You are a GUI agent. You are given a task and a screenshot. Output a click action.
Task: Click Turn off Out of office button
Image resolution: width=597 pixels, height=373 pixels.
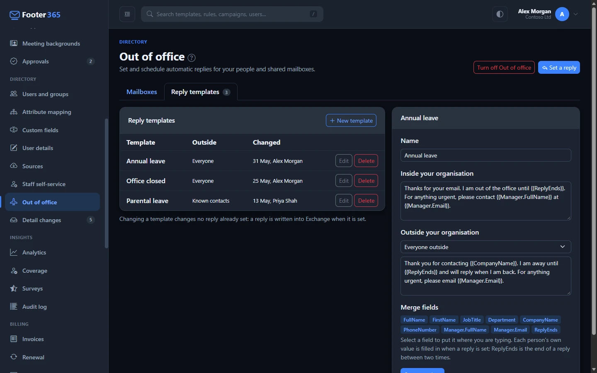tap(504, 68)
